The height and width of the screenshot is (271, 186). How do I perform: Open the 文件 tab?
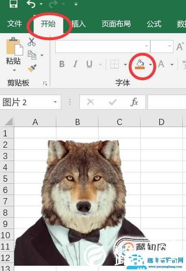click(15, 24)
